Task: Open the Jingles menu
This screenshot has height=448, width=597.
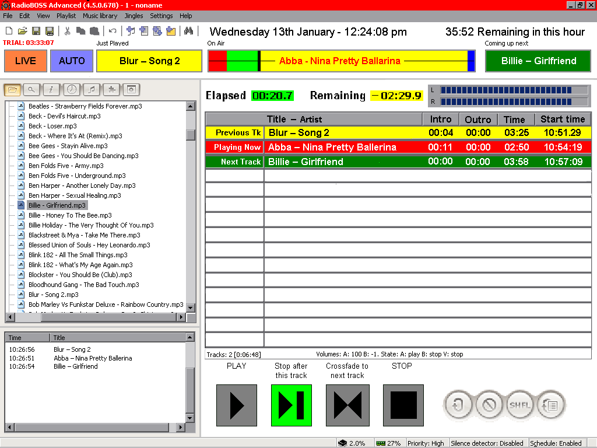Action: pos(134,16)
